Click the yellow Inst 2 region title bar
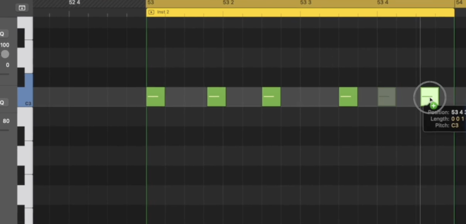This screenshot has height=224, width=466. (x=300, y=12)
